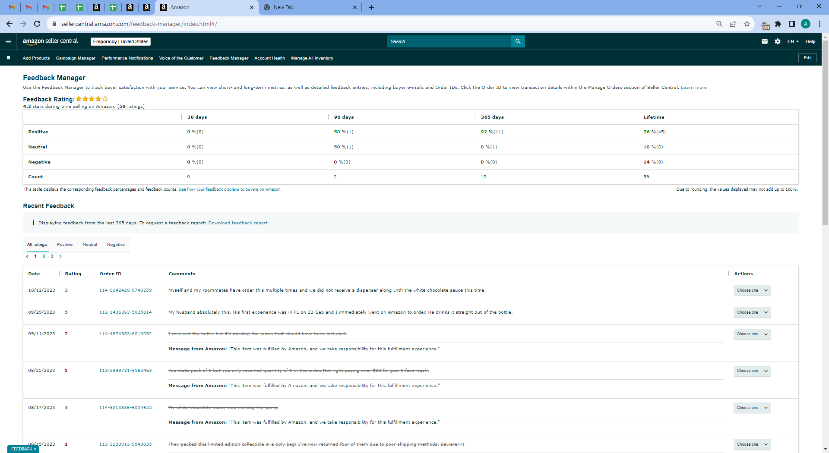Viewport: 829px width, 453px height.
Task: Toggle the browser side panel icon
Action: (x=792, y=24)
